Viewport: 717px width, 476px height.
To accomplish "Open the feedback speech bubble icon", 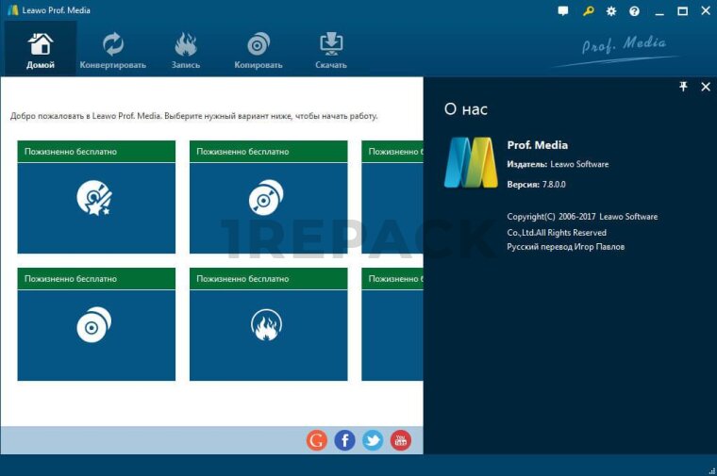I will tap(563, 11).
